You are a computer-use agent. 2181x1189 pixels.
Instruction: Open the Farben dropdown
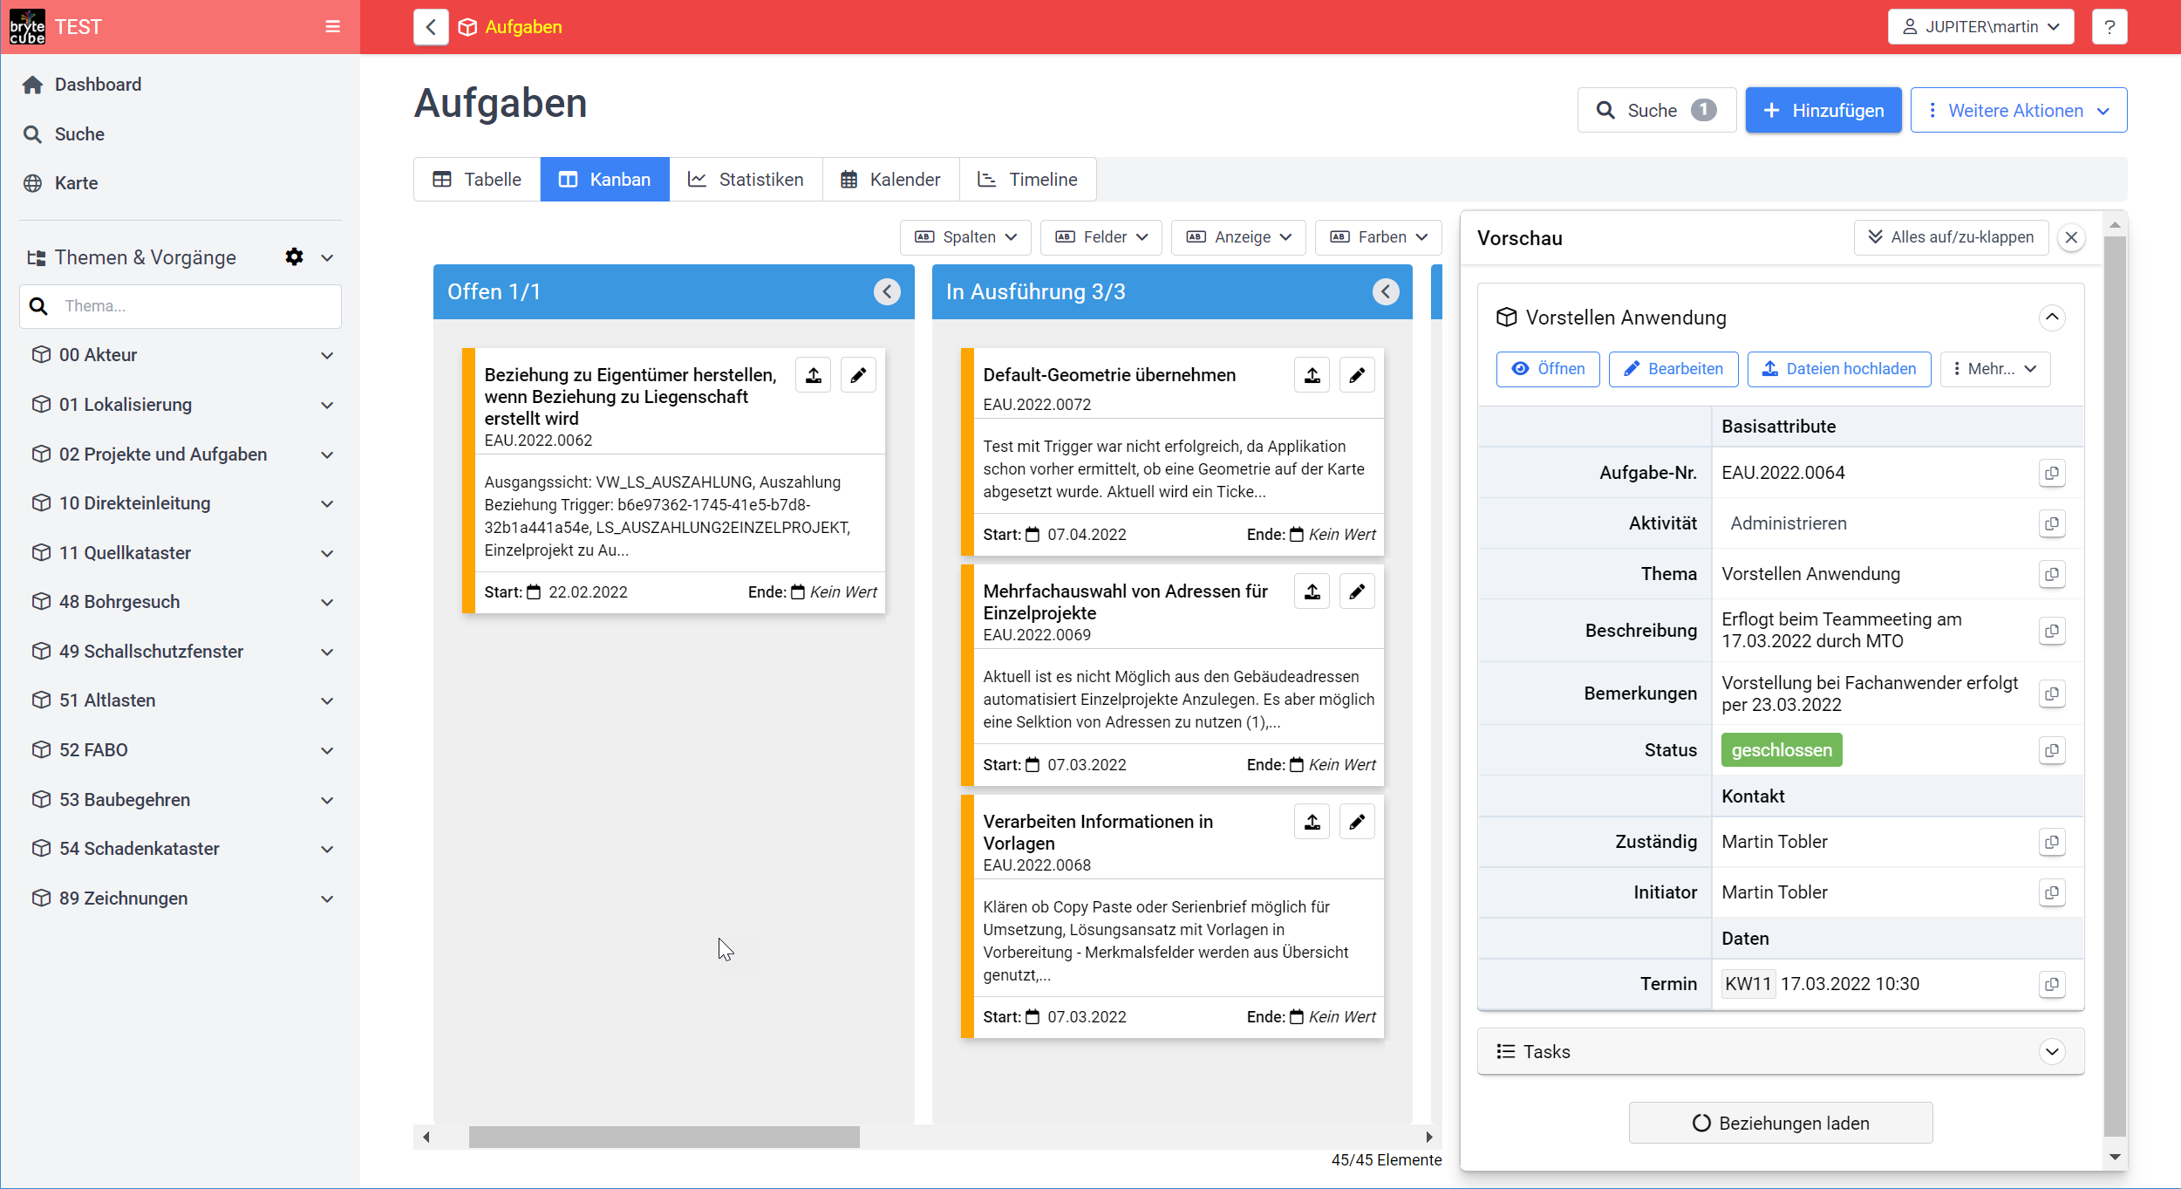pos(1378,237)
